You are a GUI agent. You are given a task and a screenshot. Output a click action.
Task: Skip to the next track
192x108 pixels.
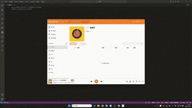[x=101, y=81]
